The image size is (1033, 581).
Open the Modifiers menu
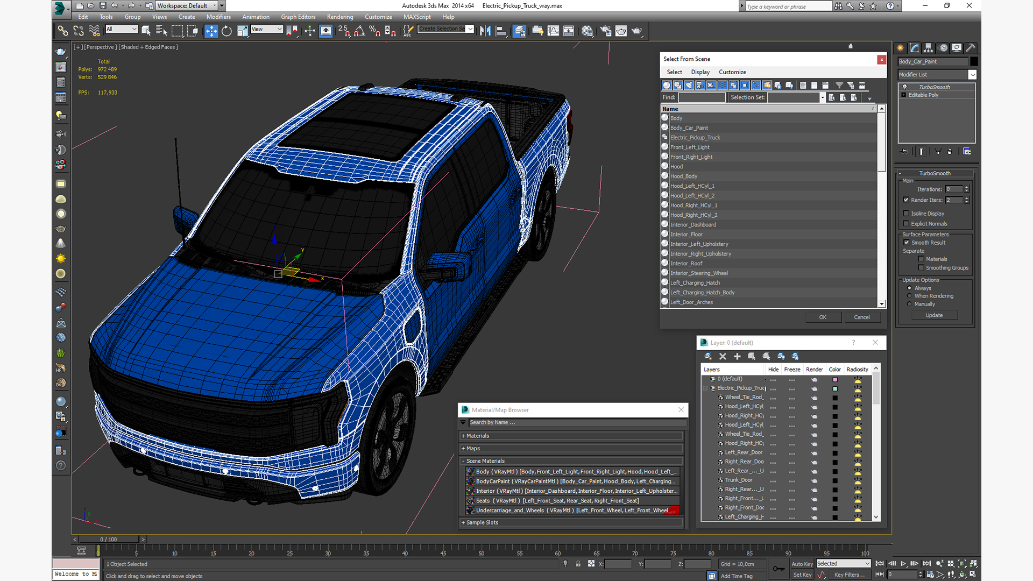[218, 17]
